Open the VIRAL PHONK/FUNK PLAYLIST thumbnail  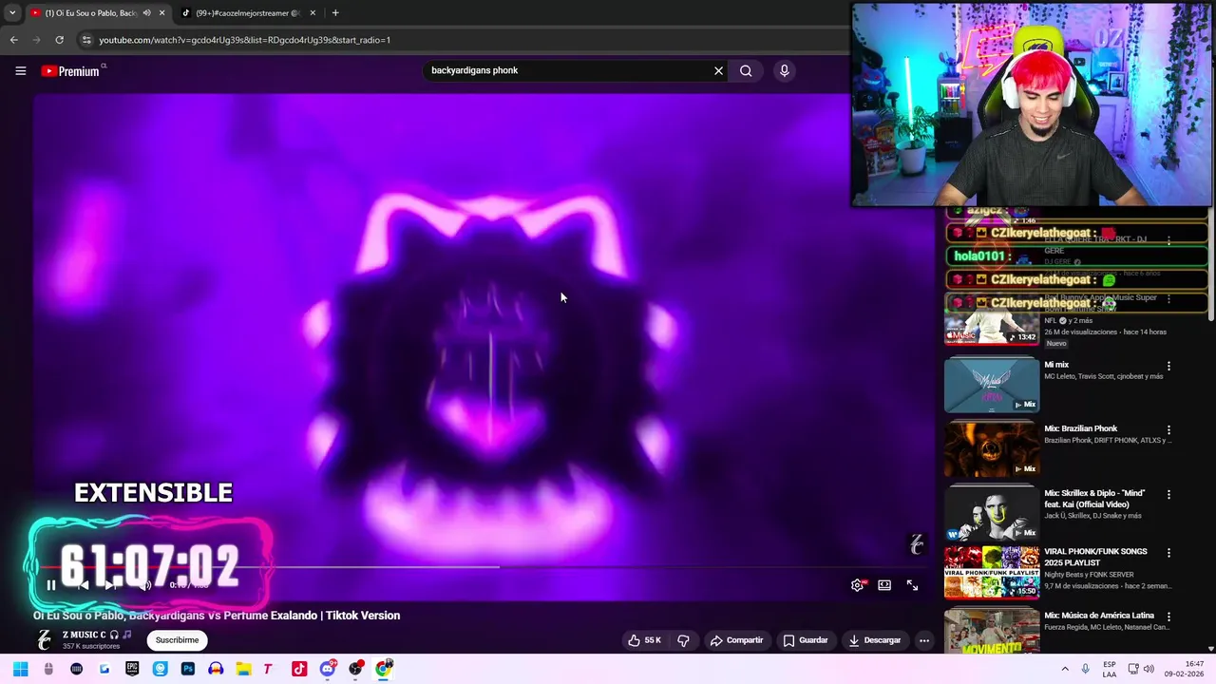pos(992,572)
